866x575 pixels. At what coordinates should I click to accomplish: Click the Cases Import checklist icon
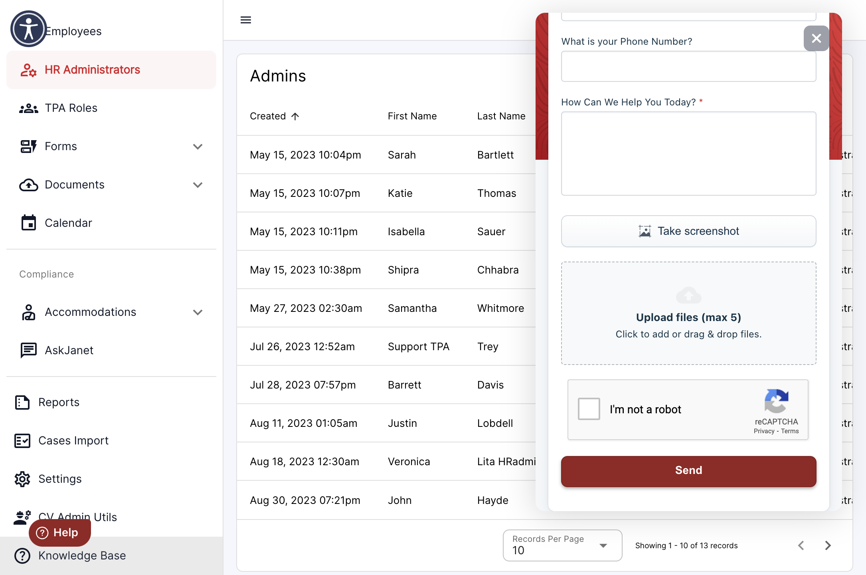tap(22, 441)
